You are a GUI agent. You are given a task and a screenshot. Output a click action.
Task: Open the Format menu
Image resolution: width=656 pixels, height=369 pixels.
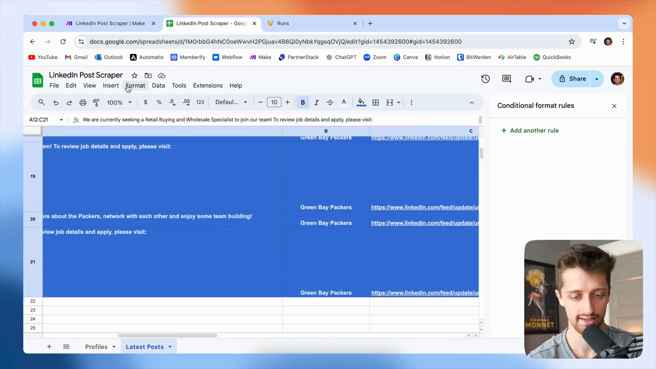click(x=135, y=86)
